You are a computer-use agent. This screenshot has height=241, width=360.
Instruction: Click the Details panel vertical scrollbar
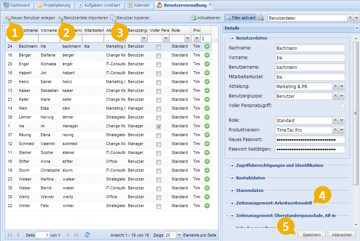click(356, 113)
